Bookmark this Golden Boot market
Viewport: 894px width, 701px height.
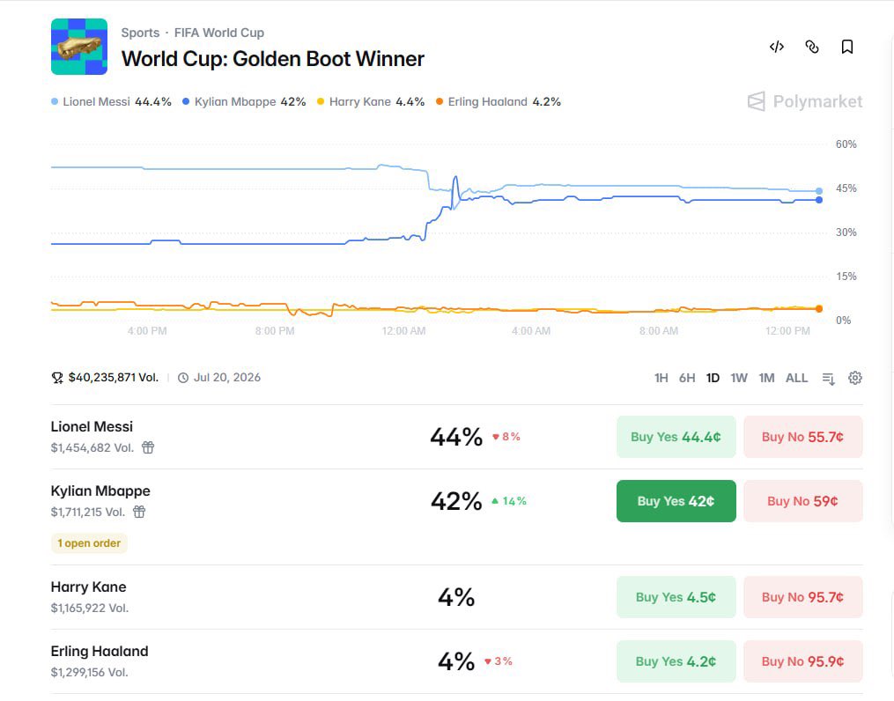847,47
